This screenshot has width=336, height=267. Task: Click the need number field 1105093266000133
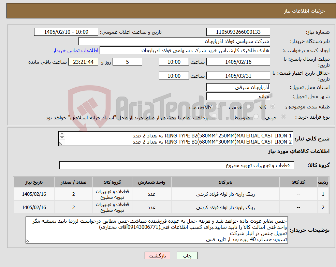(238, 32)
